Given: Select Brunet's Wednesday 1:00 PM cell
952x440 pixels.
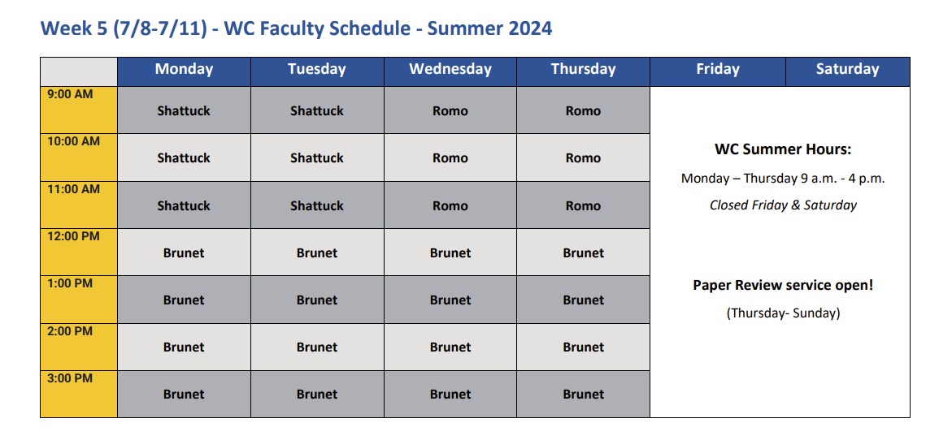Looking at the screenshot, I should pyautogui.click(x=450, y=300).
